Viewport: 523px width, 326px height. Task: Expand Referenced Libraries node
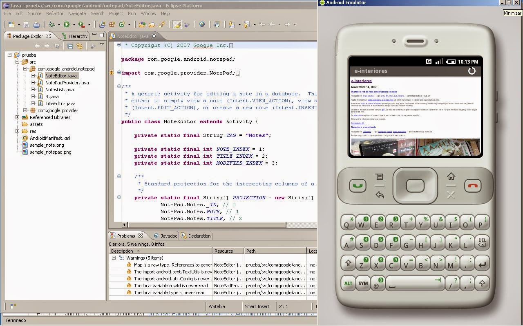tap(18, 117)
